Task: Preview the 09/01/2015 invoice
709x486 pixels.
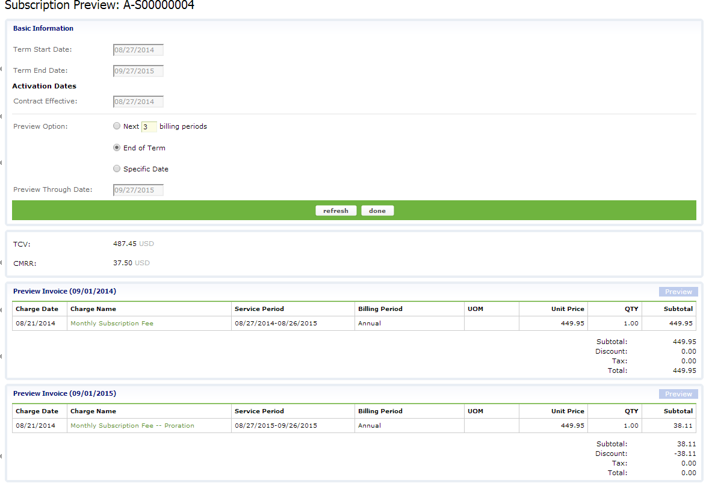Action: tap(678, 394)
